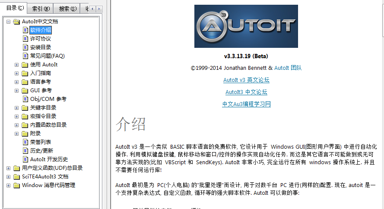This screenshot has height=209, width=384.
Task: Click the Obj/COM 参考 page icon
Action: point(25,99)
